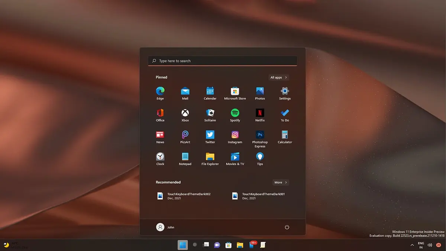This screenshot has width=446, height=251.
Task: Launch PicsArt
Action: pos(185,137)
